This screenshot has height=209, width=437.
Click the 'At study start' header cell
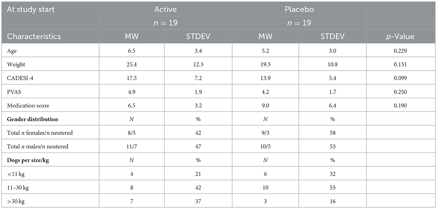pyautogui.click(x=31, y=9)
